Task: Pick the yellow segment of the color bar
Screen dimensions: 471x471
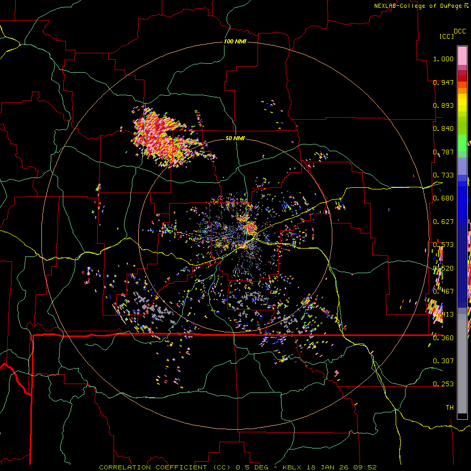Action: tap(462, 103)
